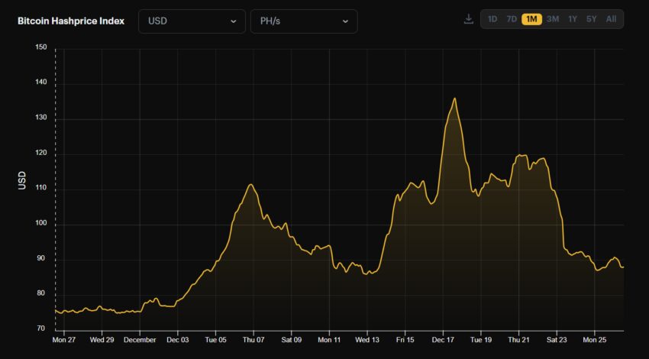Image resolution: width=649 pixels, height=359 pixels.
Task: Click the Bitcoin Hashprice Index title
Action: coord(71,21)
